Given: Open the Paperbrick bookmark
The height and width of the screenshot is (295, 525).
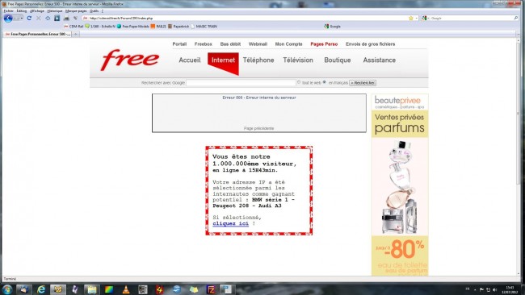Looking at the screenshot, I should pos(178,27).
